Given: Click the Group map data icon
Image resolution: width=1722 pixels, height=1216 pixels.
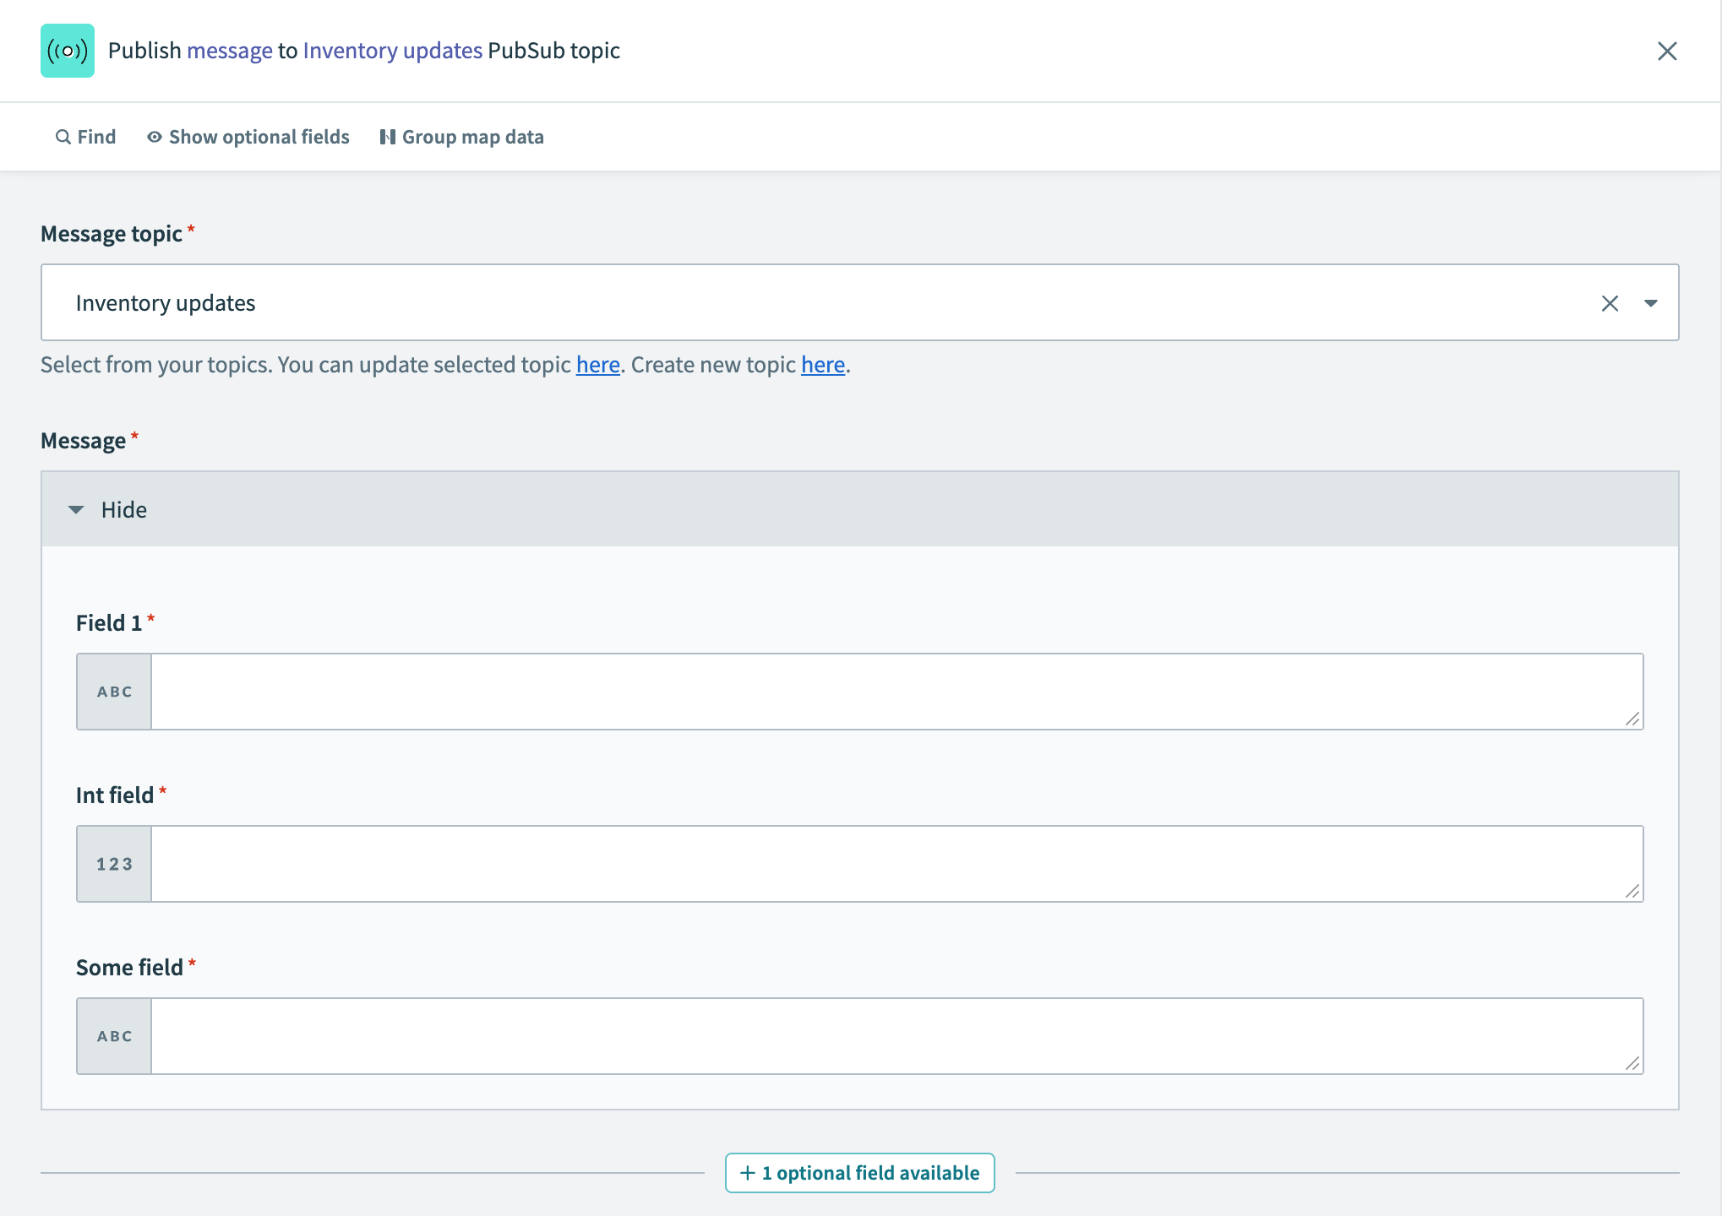Looking at the screenshot, I should (x=387, y=136).
